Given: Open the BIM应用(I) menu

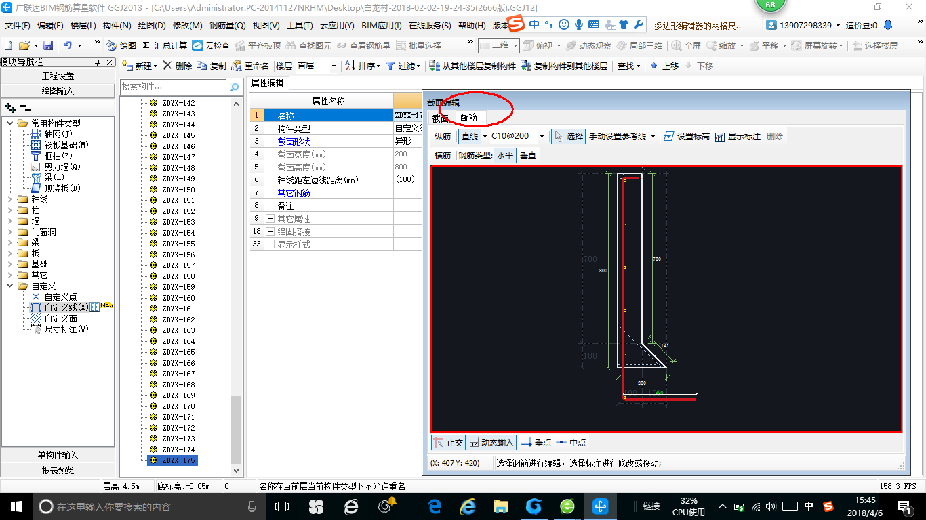Looking at the screenshot, I should click(381, 26).
